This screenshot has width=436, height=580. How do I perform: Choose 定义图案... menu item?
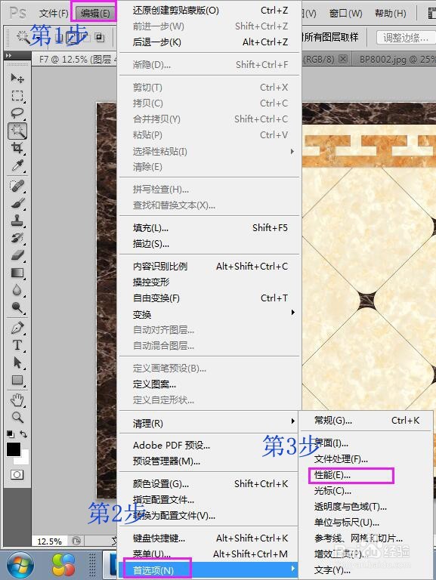click(209, 384)
